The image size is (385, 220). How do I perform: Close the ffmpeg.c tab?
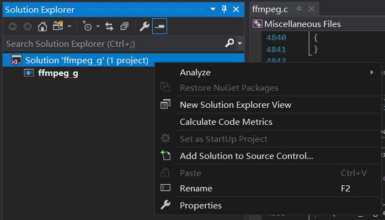312,9
